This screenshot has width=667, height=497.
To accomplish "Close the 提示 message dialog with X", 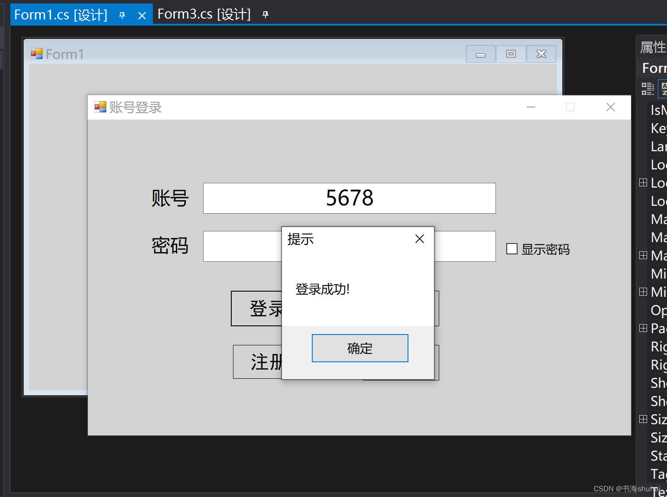I will point(420,239).
